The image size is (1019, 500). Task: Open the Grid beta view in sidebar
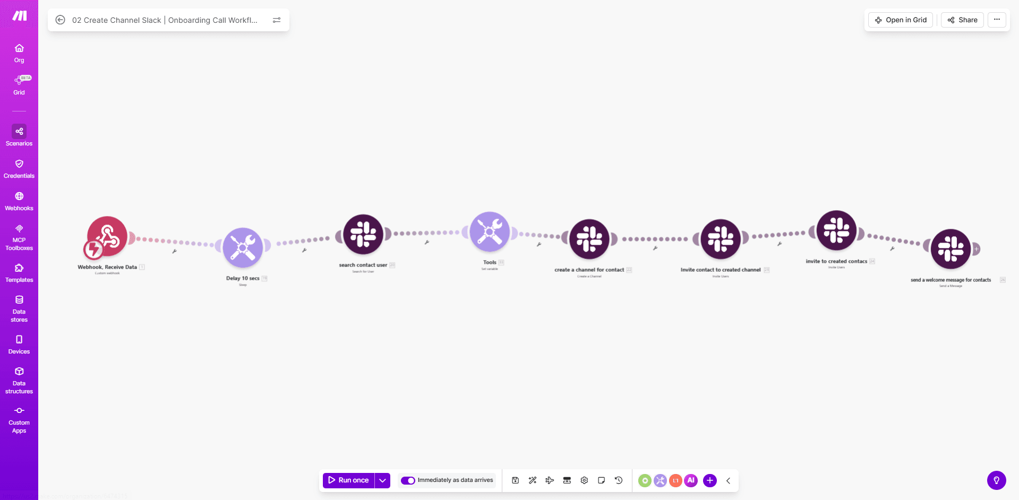pyautogui.click(x=19, y=85)
